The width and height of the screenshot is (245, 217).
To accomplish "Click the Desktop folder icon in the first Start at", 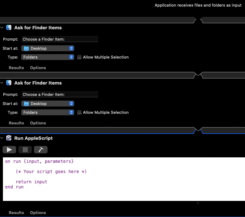I will click(26, 48).
